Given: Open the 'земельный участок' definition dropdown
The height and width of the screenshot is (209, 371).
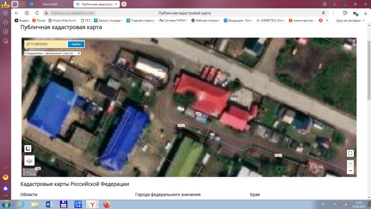Looking at the screenshot, I should tap(62, 53).
